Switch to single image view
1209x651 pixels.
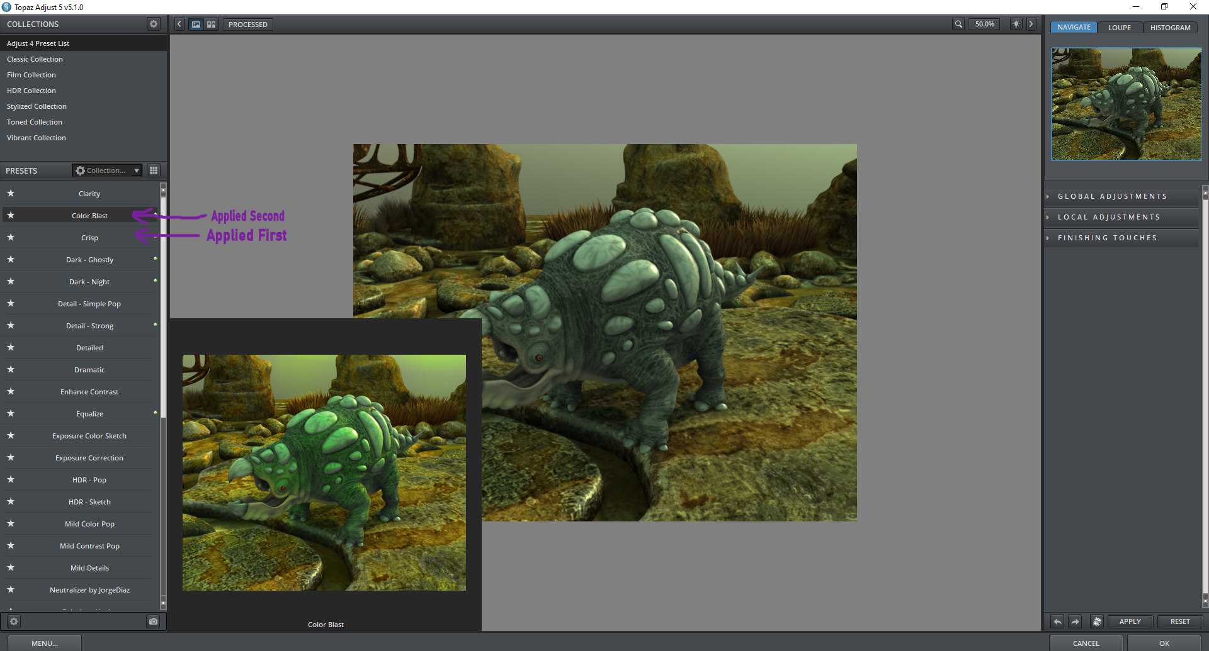coord(196,24)
